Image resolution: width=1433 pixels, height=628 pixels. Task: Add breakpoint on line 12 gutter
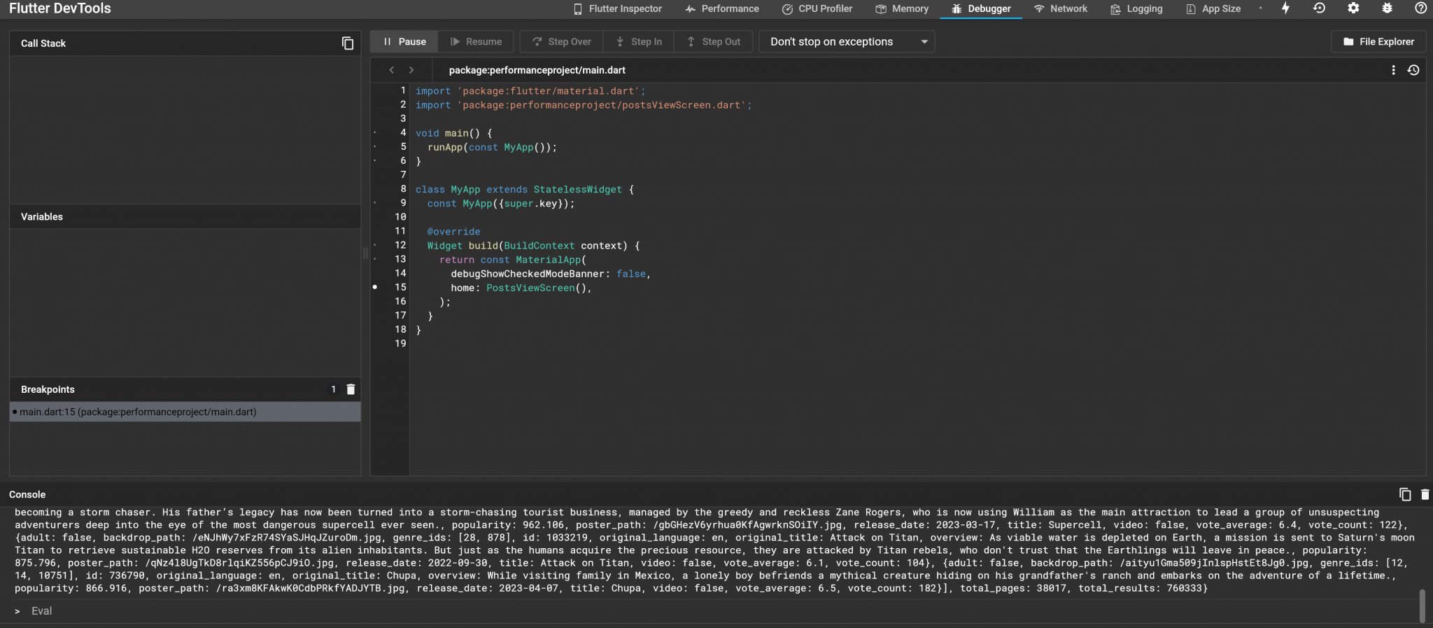(375, 245)
